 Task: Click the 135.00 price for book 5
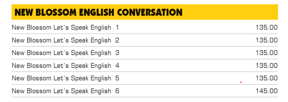click(267, 78)
